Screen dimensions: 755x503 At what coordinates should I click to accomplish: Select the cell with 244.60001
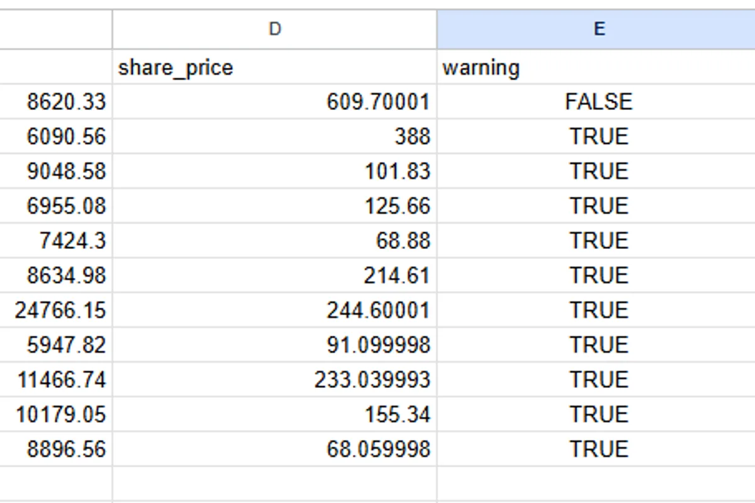pyautogui.click(x=274, y=310)
